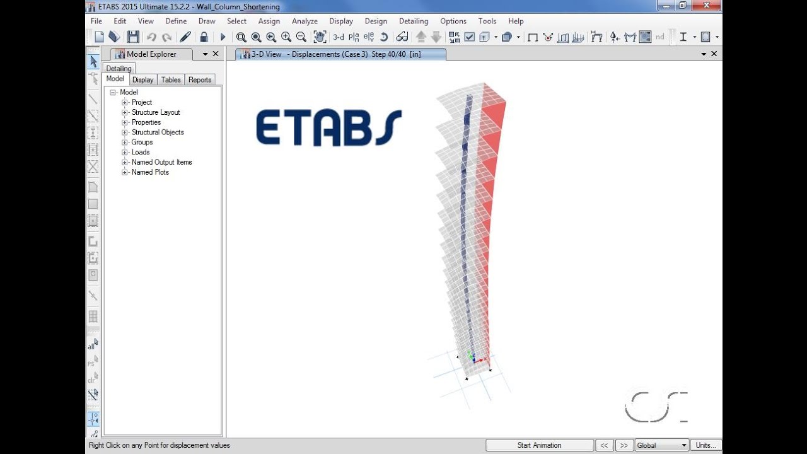Switch to the Reports tab

200,79
